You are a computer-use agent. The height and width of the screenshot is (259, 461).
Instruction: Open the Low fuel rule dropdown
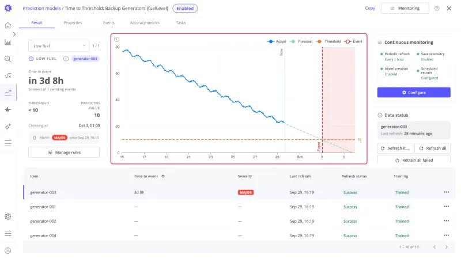click(59, 46)
